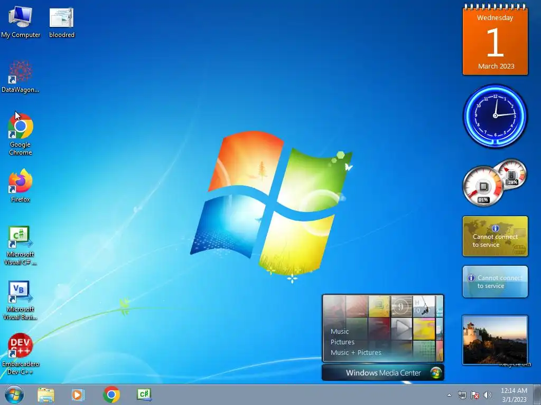Open Windows Explorer from the taskbar

pos(46,394)
